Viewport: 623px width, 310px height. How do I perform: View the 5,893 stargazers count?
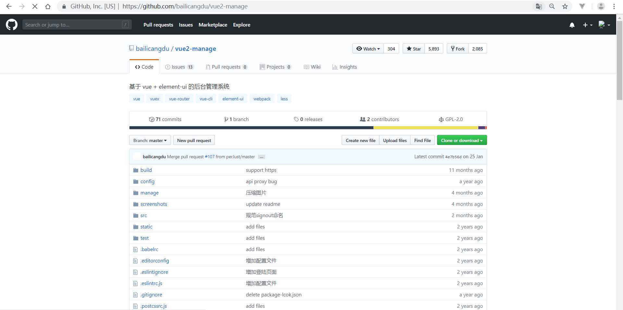tap(434, 49)
